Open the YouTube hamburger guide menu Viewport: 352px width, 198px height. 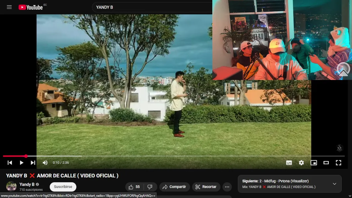coord(9,7)
